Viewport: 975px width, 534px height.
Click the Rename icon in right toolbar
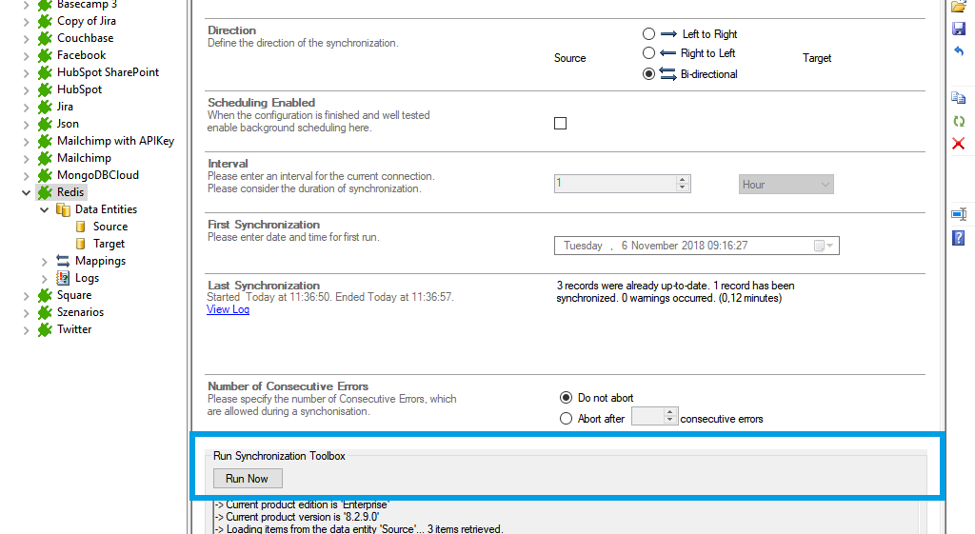[x=959, y=214]
